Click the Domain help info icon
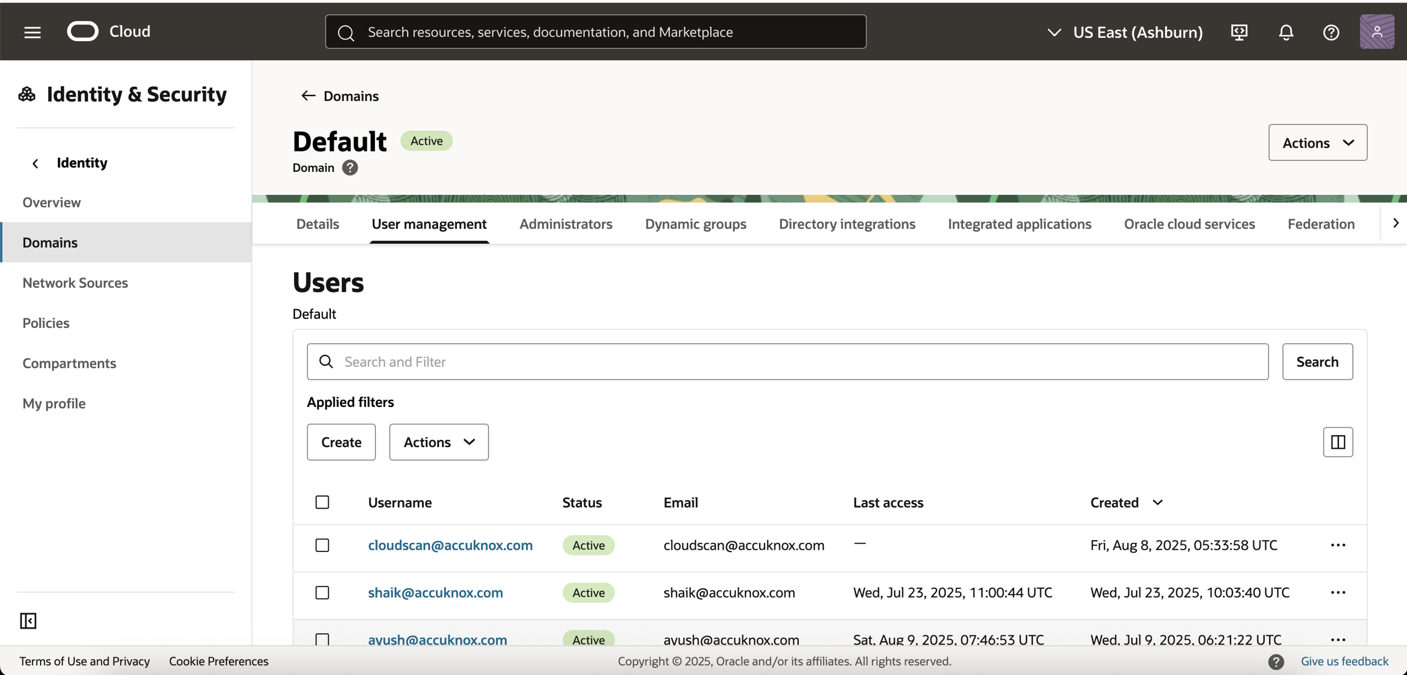Screen dimensions: 1407x675 [x=350, y=168]
